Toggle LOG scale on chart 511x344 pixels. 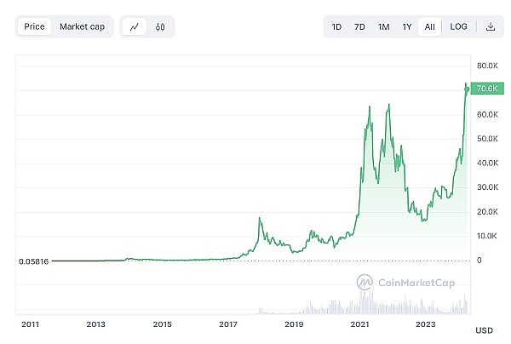[458, 26]
